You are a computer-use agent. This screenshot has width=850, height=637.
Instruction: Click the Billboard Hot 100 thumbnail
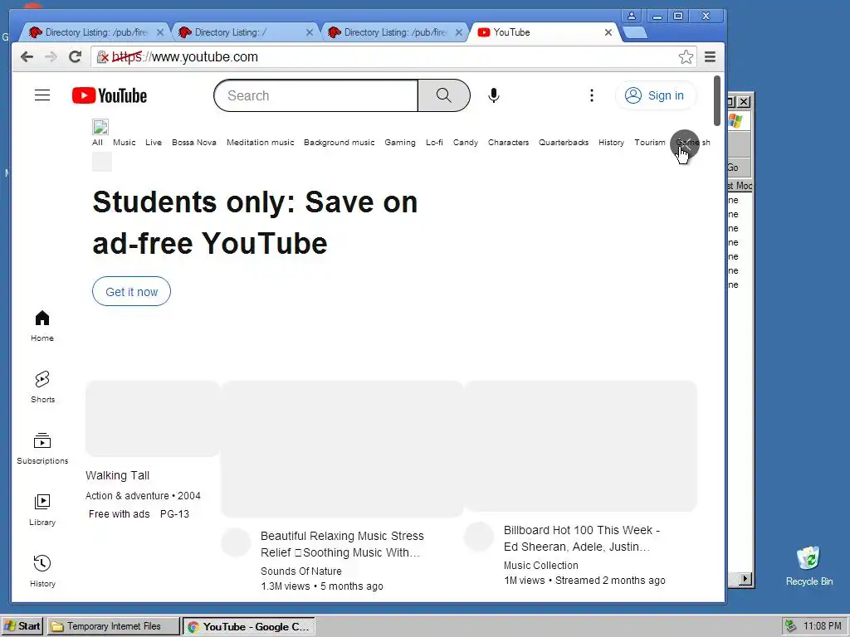point(580,445)
